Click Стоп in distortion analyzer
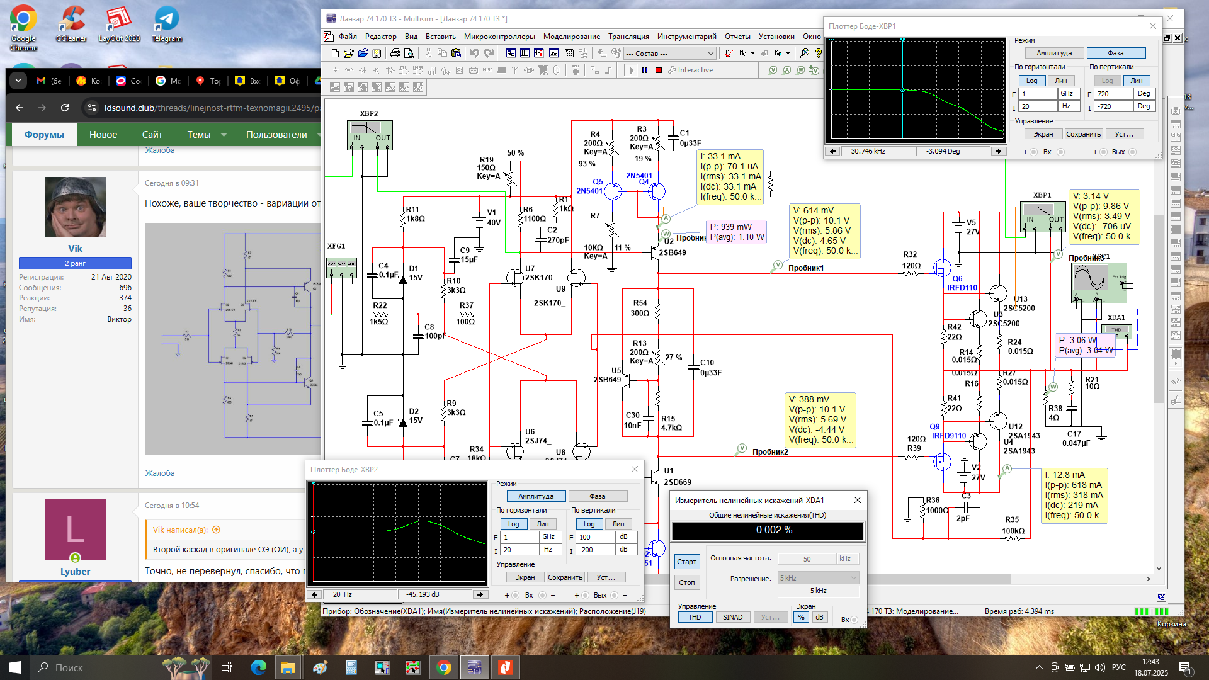The width and height of the screenshot is (1209, 680). click(x=686, y=583)
